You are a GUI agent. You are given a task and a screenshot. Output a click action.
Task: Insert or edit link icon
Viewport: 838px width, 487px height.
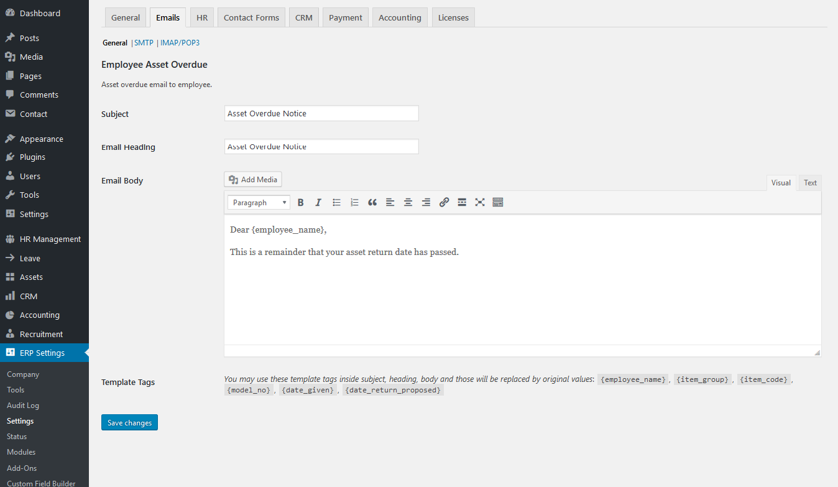pos(444,202)
